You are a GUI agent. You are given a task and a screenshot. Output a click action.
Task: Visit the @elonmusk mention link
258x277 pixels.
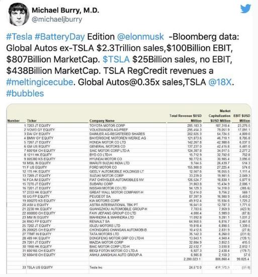140,37
